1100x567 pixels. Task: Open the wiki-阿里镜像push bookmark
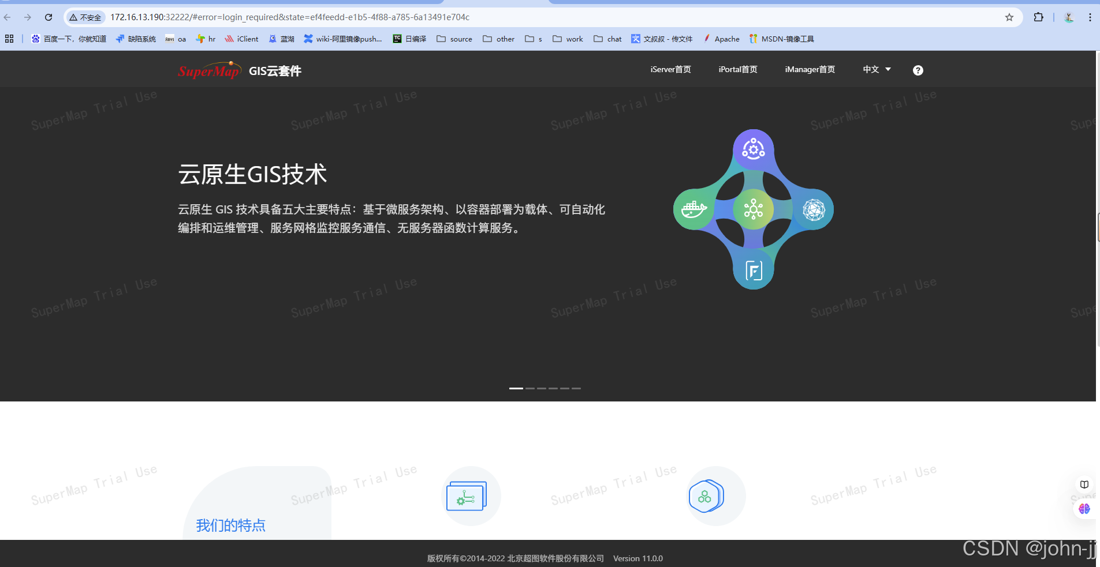[343, 39]
